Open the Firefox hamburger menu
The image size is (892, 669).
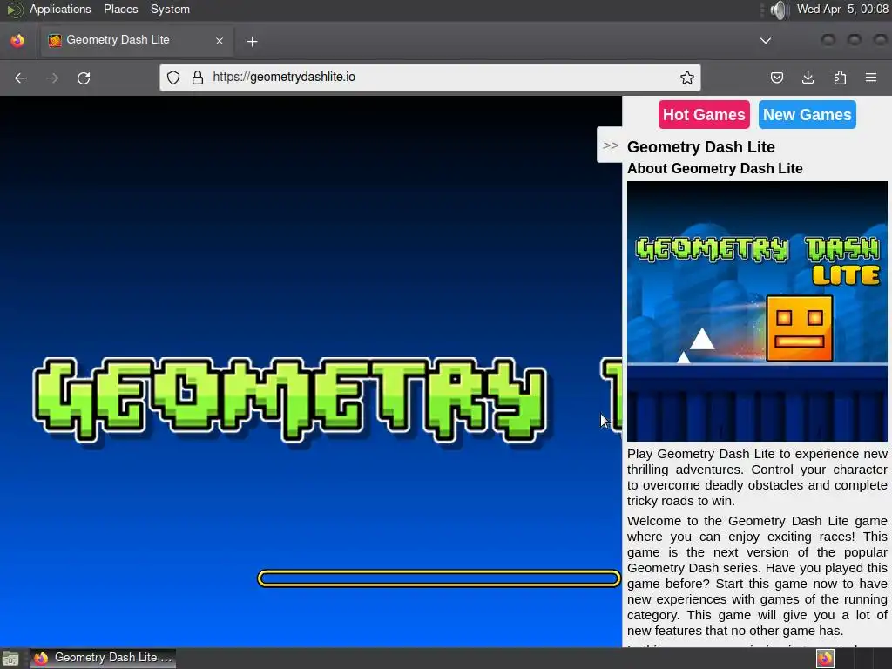click(x=871, y=78)
